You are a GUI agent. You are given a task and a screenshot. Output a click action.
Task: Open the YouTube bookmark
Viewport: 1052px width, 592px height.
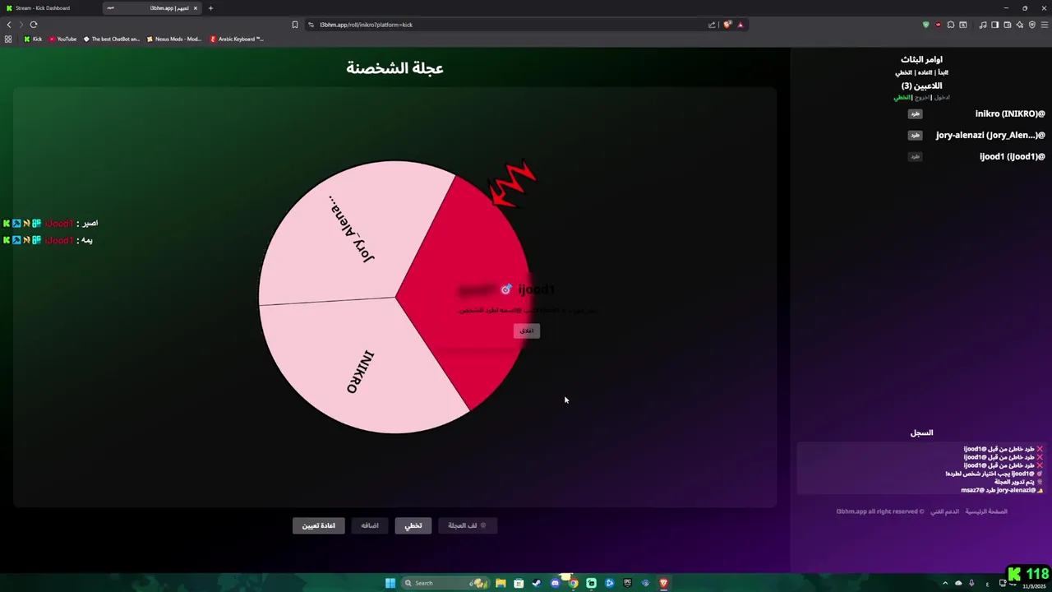62,39
